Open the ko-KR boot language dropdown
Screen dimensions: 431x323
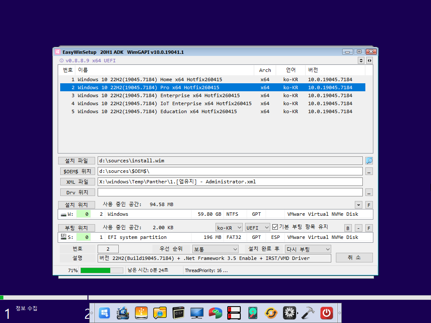[x=229, y=228]
